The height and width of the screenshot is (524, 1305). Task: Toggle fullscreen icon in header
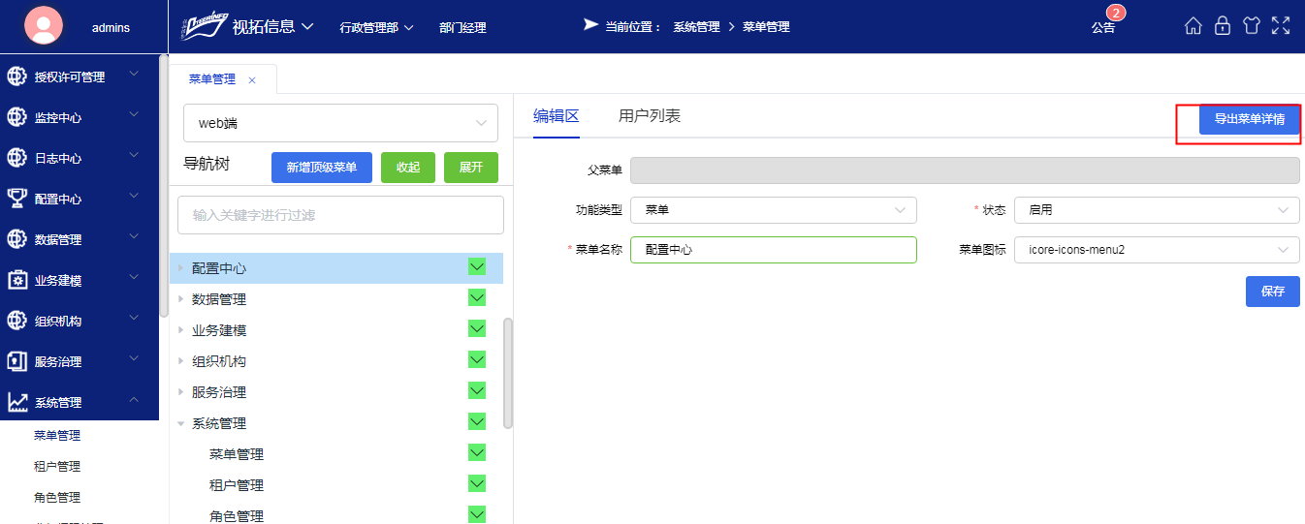coord(1281,26)
